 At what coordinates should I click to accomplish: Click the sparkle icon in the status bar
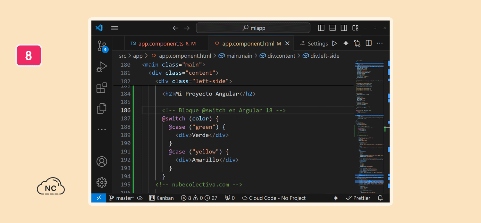(x=336, y=198)
